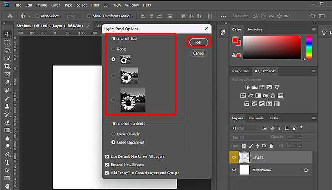Screen dimensions: 332x190
Task: Click the rainbow hue slider
Action: click(x=309, y=47)
